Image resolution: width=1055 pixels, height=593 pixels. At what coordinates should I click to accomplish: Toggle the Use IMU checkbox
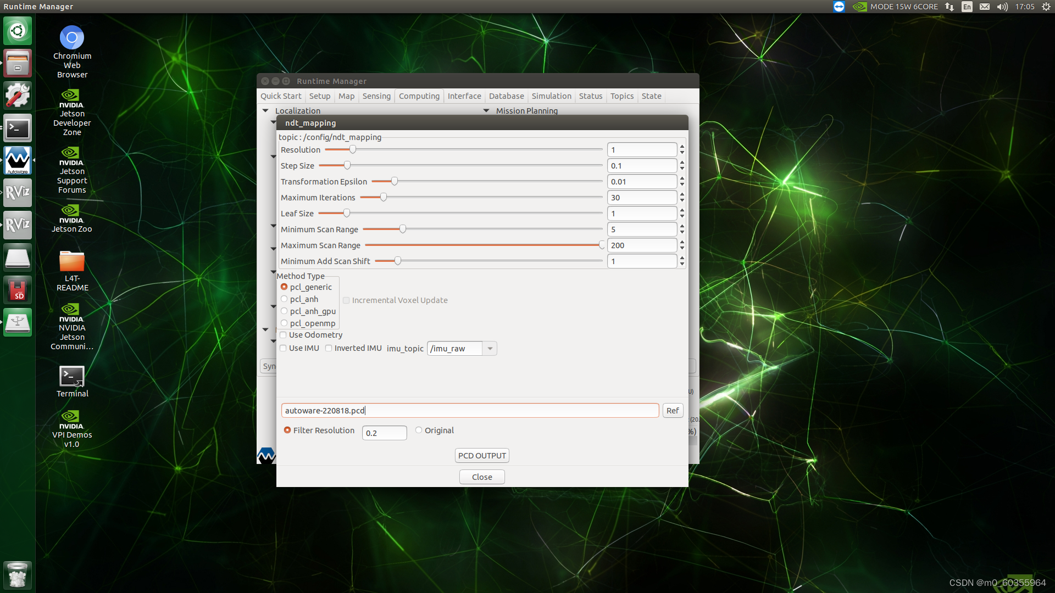point(283,348)
